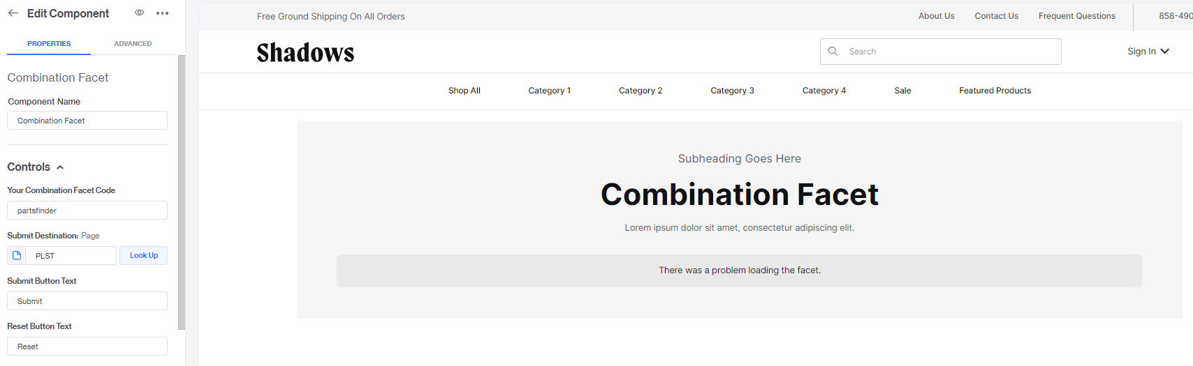Open the Shop All menu item
Viewport: 1193px width, 366px height.
click(x=464, y=91)
